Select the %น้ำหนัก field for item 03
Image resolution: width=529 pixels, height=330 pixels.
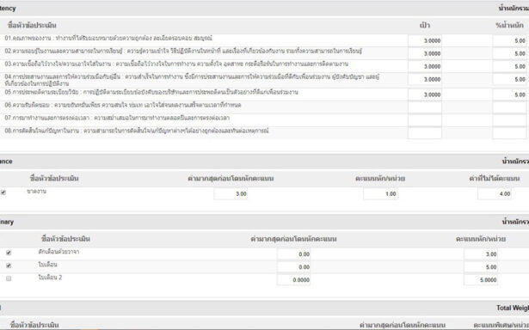point(509,66)
